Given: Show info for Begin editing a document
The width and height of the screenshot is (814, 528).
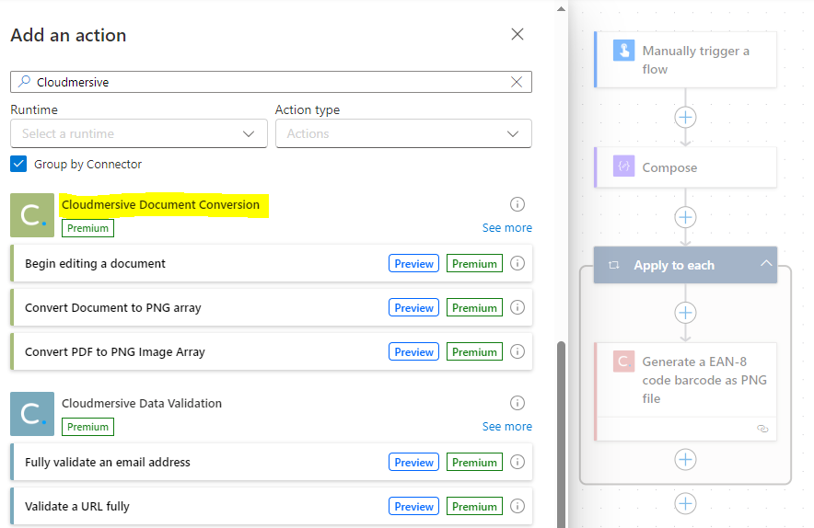Looking at the screenshot, I should click(517, 263).
